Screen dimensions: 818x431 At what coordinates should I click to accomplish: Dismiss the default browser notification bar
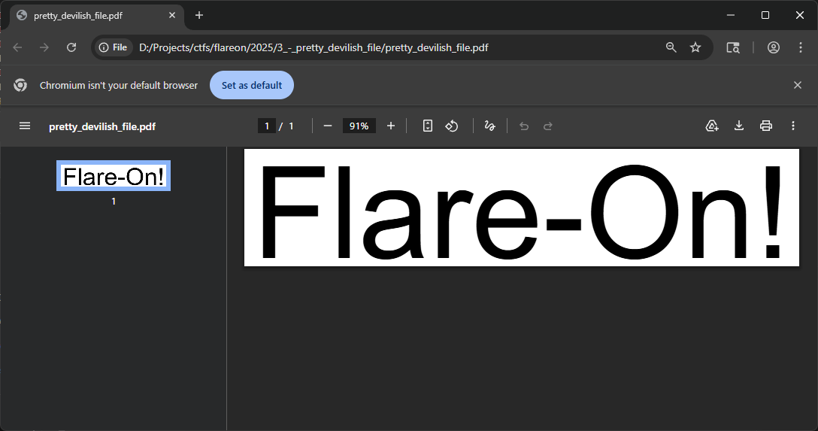[x=798, y=86]
